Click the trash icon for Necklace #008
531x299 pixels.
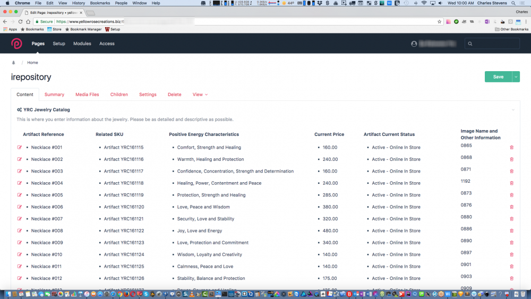tap(511, 230)
